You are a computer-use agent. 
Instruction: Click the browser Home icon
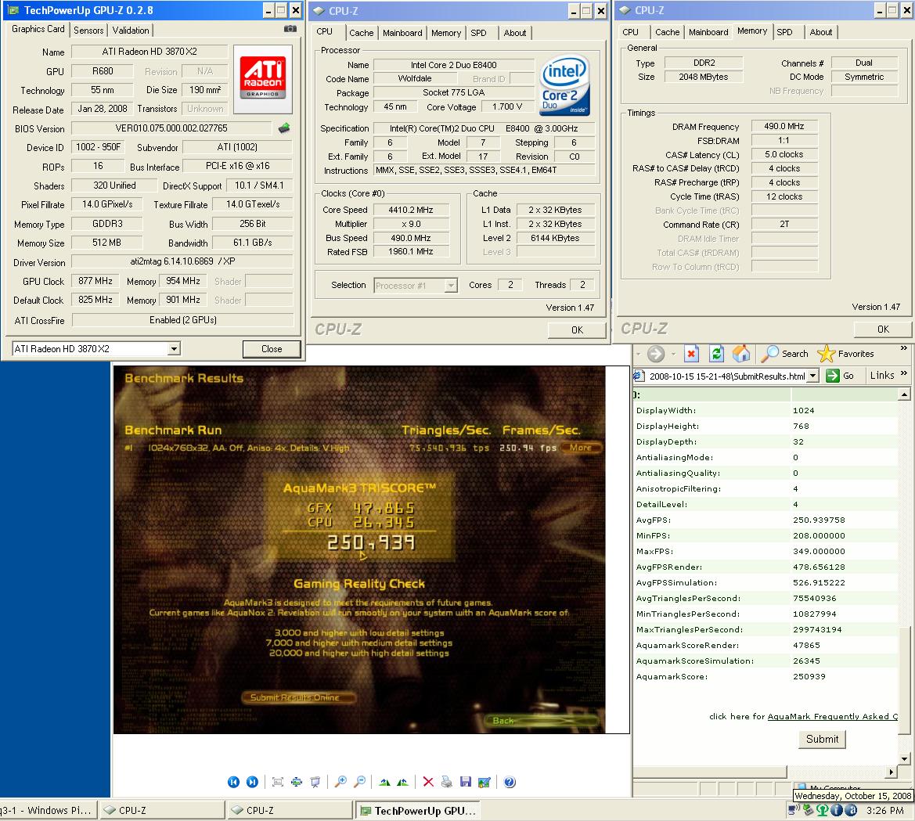coord(741,354)
